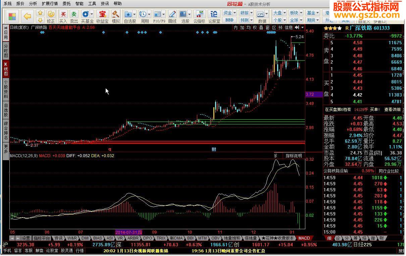Click the 查看详细 link
Image resolution: width=406 pixels, height=256 pixels.
point(392,110)
